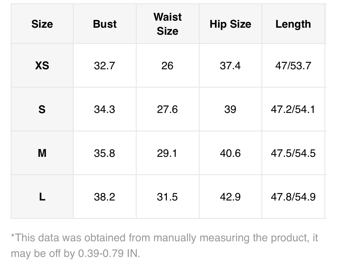Select the length value 47.2/54.1
337x264 pixels.
293,109
